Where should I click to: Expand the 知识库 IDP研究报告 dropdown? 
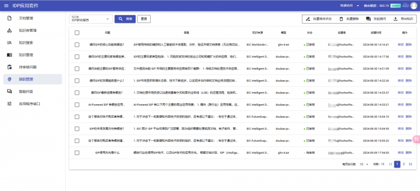click(x=91, y=19)
